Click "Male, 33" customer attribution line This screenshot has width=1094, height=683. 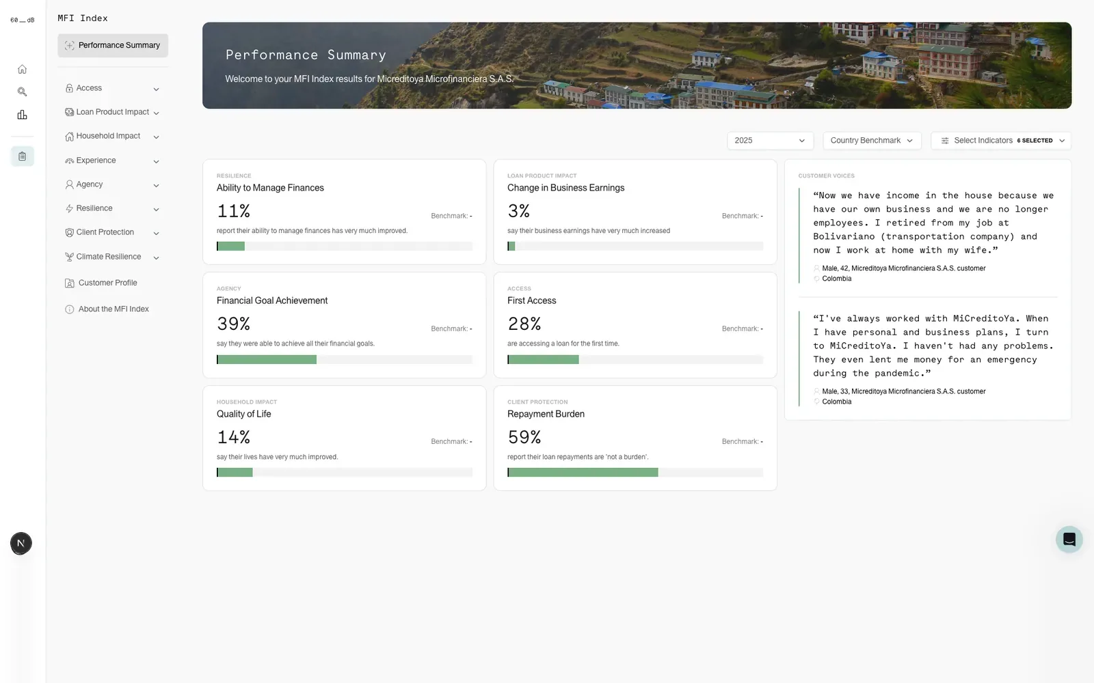coord(903,391)
